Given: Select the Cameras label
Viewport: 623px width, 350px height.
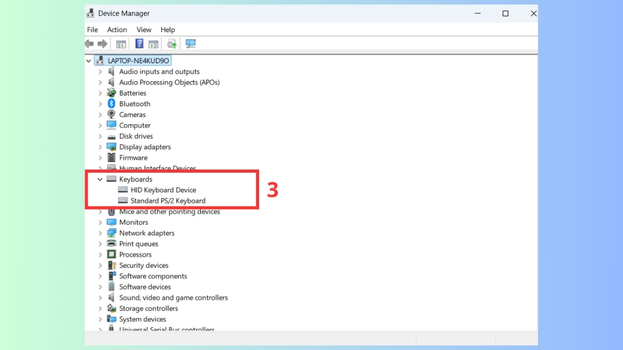Looking at the screenshot, I should click(x=132, y=115).
